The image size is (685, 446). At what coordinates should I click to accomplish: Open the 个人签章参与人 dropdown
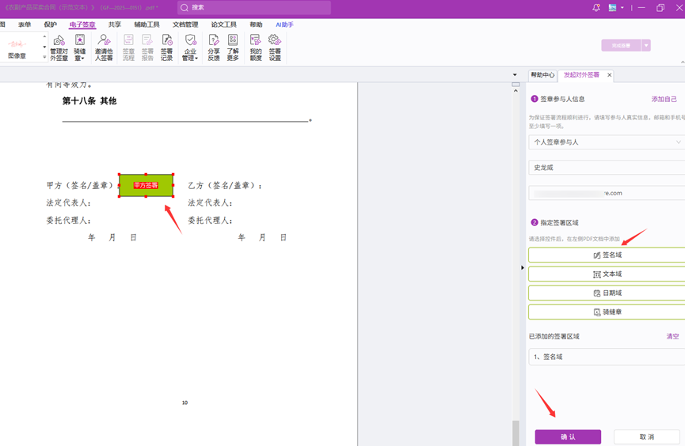[607, 142]
